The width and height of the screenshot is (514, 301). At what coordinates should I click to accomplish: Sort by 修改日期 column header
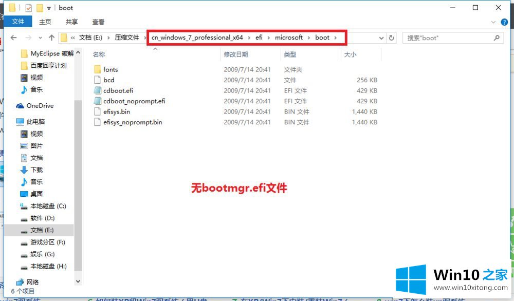pos(236,54)
